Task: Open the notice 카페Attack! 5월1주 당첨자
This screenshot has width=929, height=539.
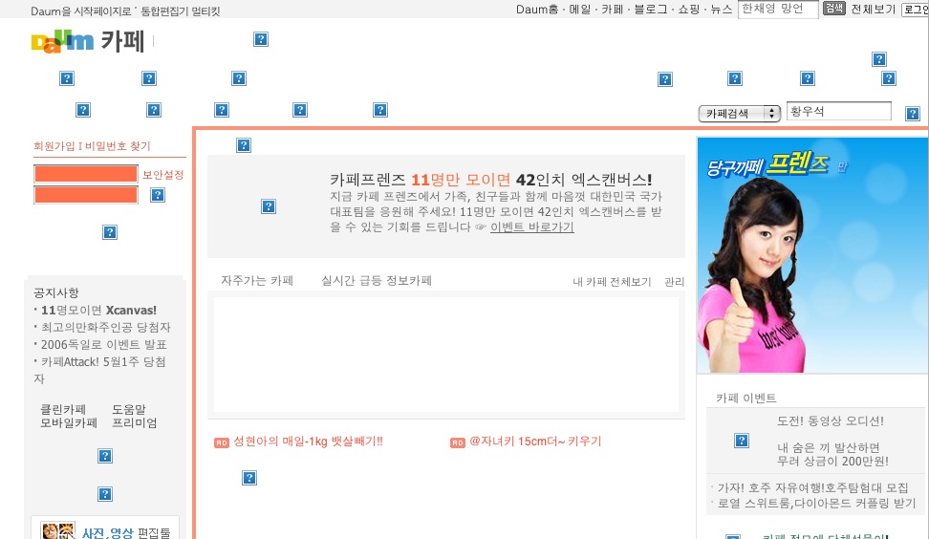Action: pos(99,370)
